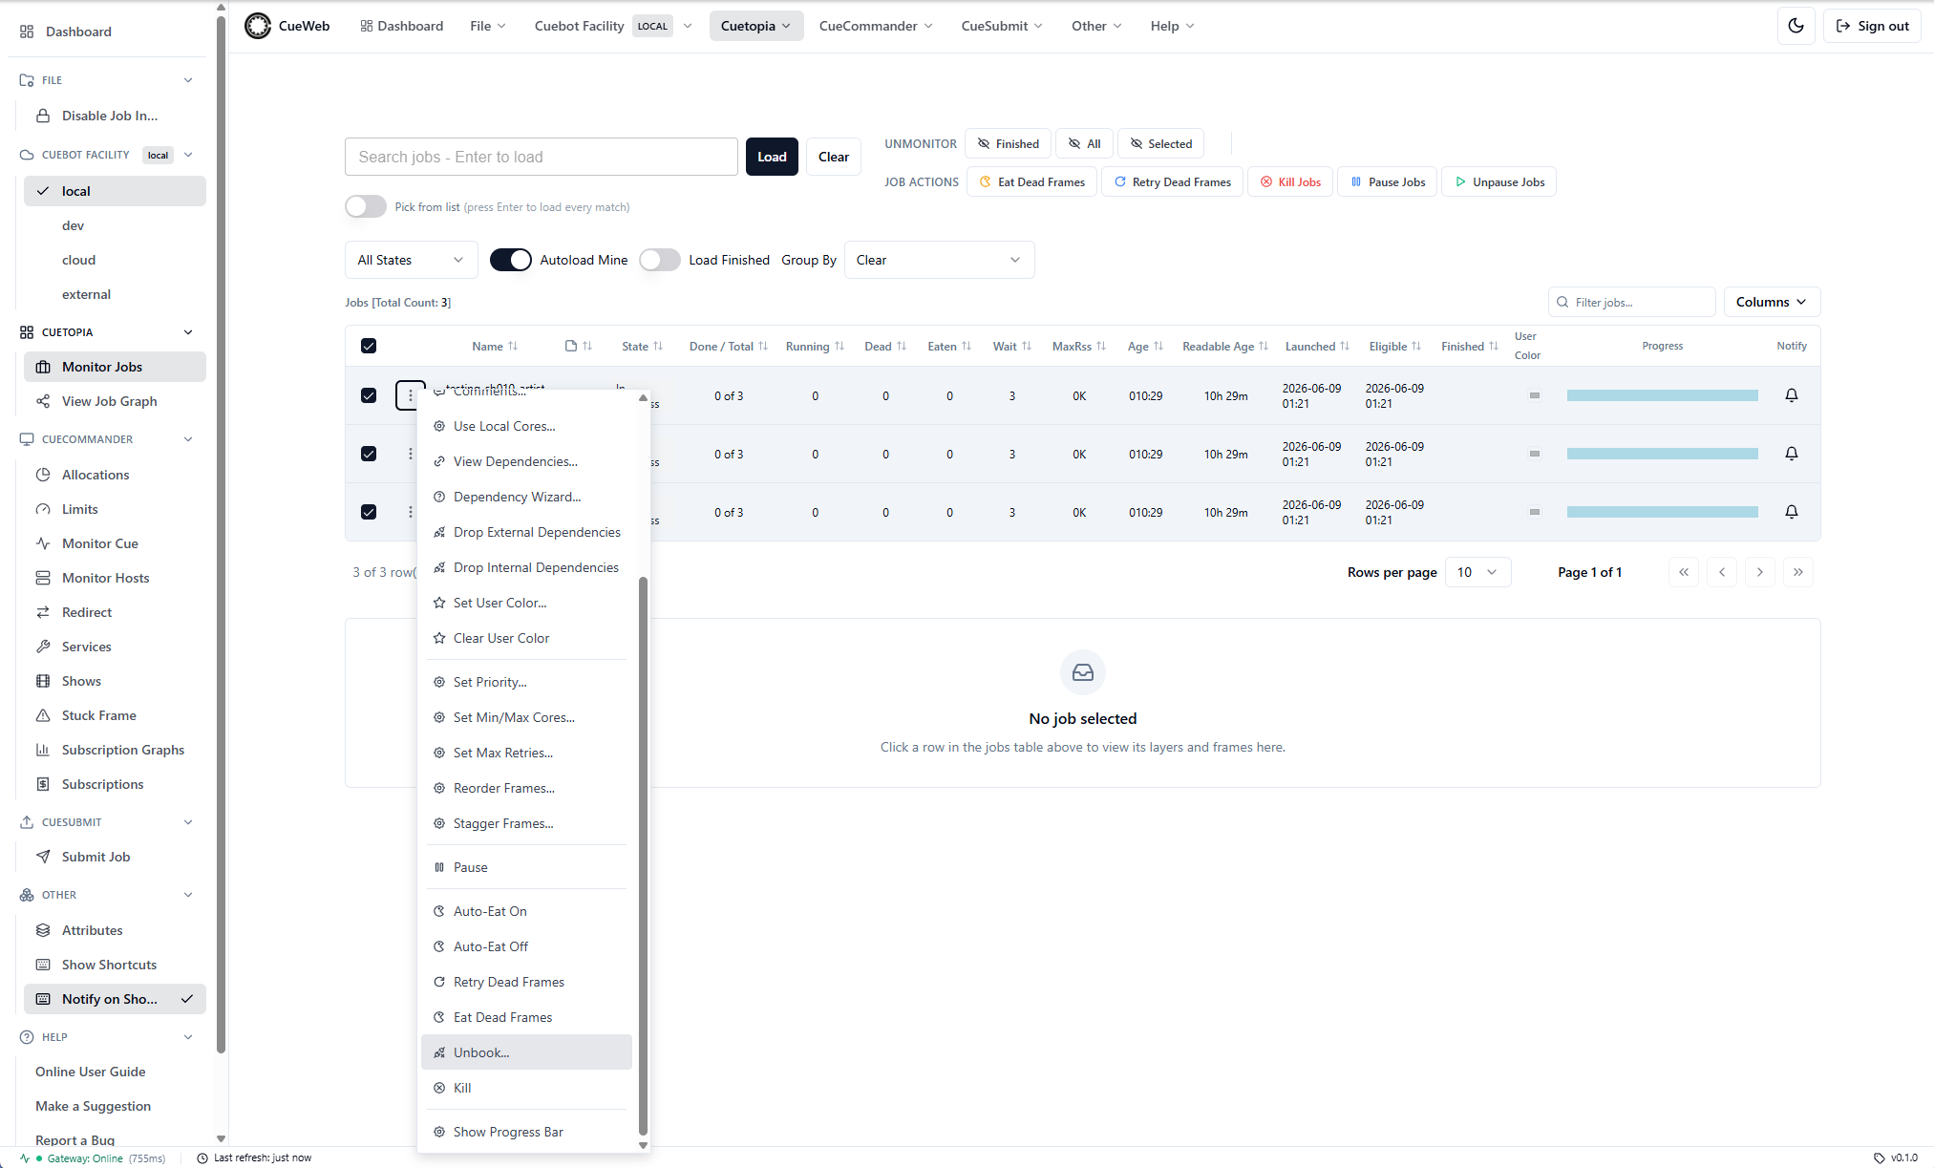Choose Set Priority... from context menu
Screen dimensions: 1934x1168
click(x=526, y=682)
